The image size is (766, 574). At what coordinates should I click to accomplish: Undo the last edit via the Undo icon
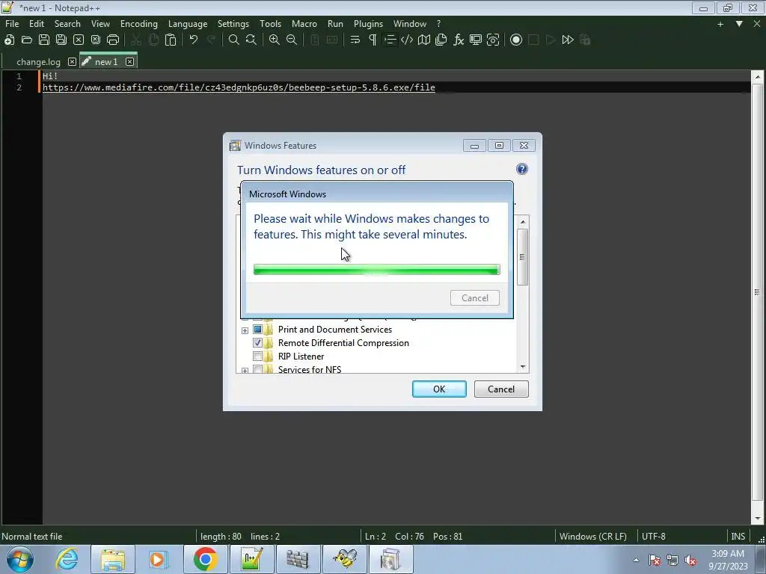pos(194,40)
